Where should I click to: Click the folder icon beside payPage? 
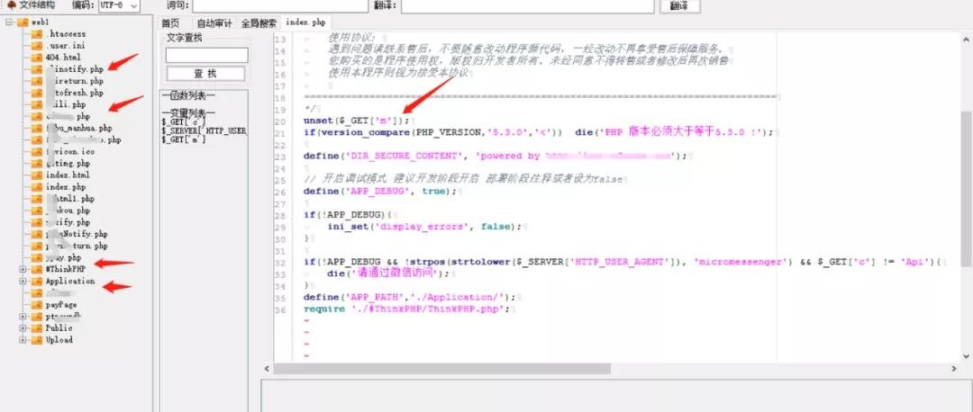(x=37, y=305)
